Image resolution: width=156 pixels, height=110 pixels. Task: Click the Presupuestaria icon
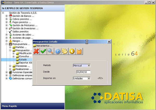[x=10, y=44]
